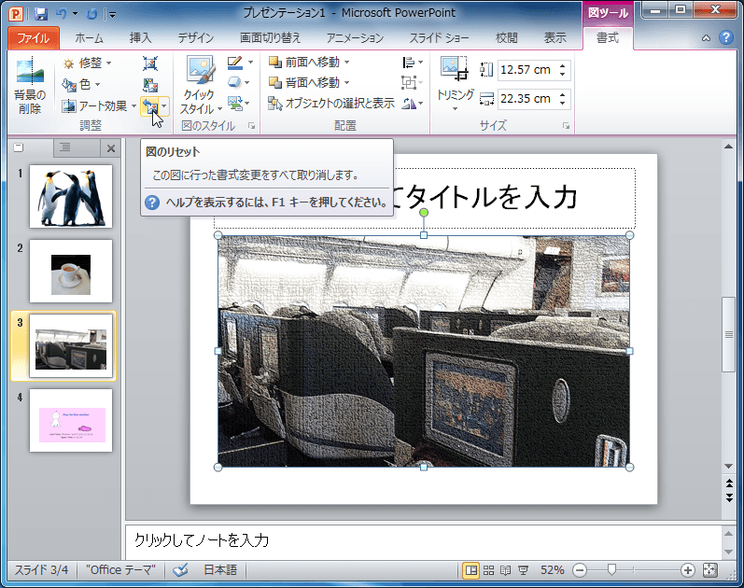The image size is (744, 588).
Task: Click the zoom slider handle
Action: tap(611, 569)
